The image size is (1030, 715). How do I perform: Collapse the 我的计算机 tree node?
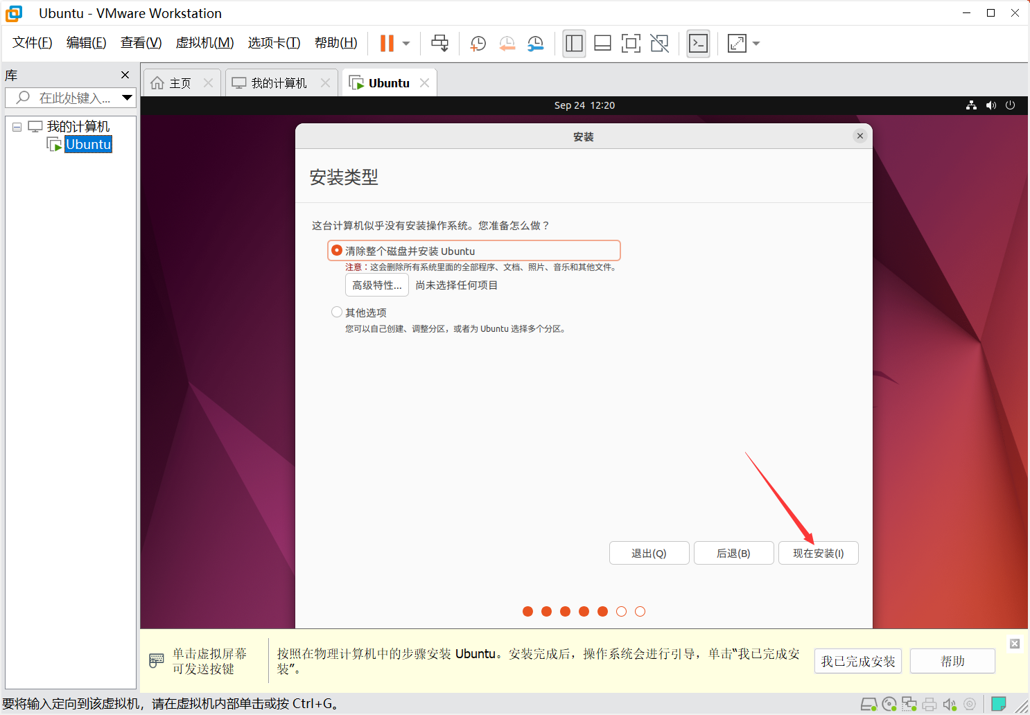point(17,127)
